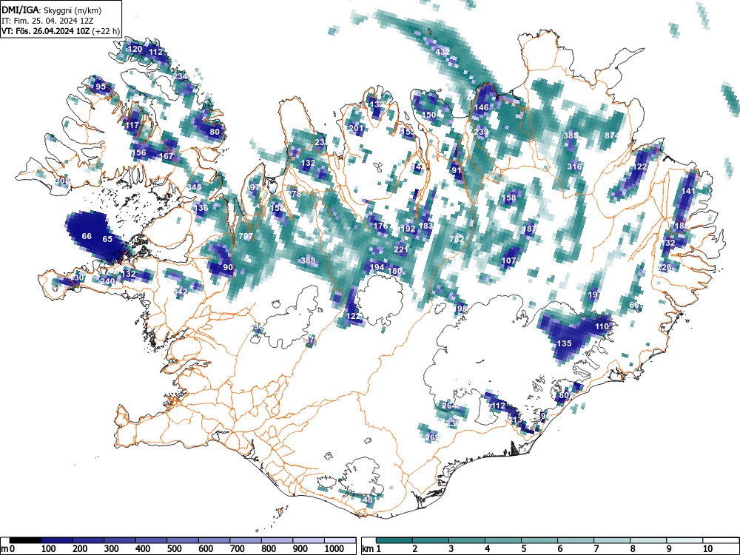
Task: Click the '316' visibility value
Action: click(x=574, y=166)
